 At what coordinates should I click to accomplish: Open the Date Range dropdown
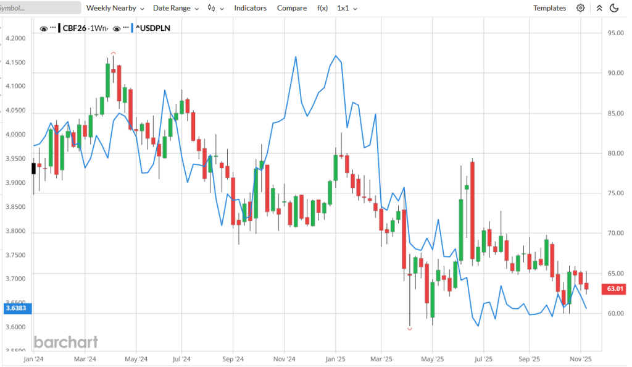(x=176, y=8)
